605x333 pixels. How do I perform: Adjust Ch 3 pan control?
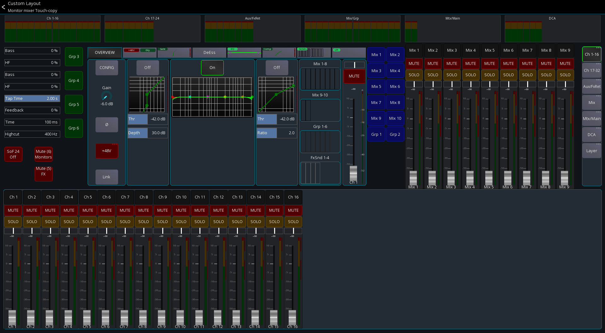(50, 231)
